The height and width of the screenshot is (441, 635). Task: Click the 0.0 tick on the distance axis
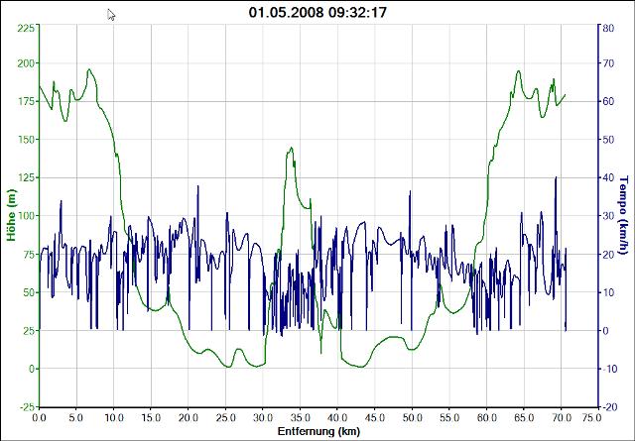click(x=40, y=418)
